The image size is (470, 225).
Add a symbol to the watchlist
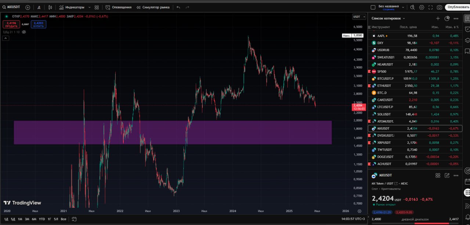pyautogui.click(x=438, y=18)
